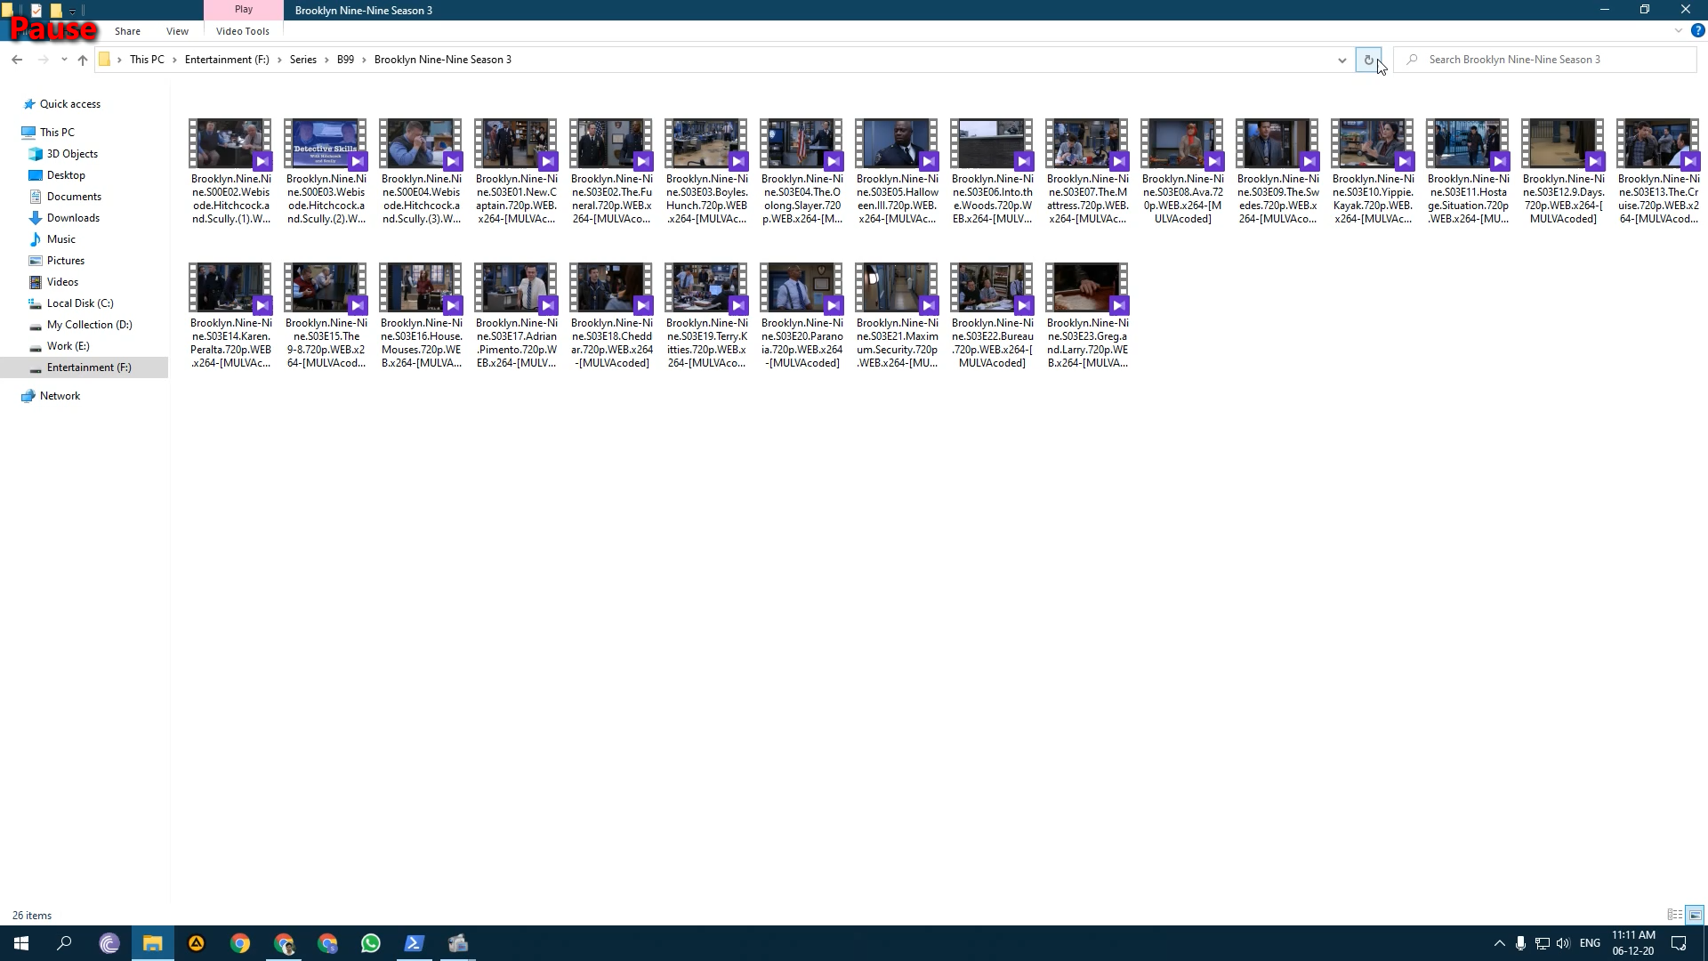This screenshot has height=961, width=1708.
Task: Select S00E03 Webisode Detective Skills video
Action: click(326, 172)
